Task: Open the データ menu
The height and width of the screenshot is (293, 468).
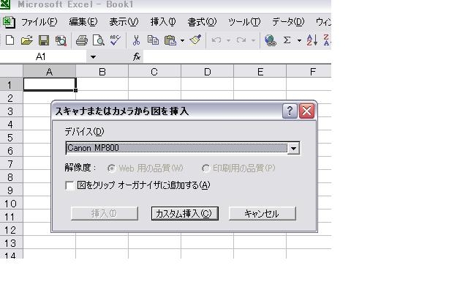Action: point(288,22)
